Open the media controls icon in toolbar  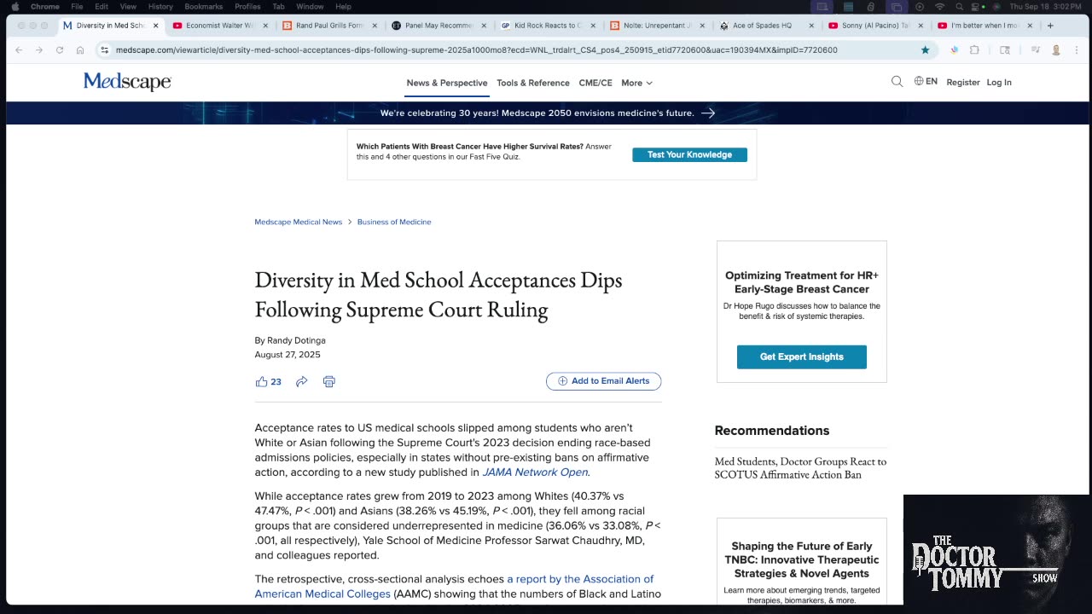point(1036,50)
